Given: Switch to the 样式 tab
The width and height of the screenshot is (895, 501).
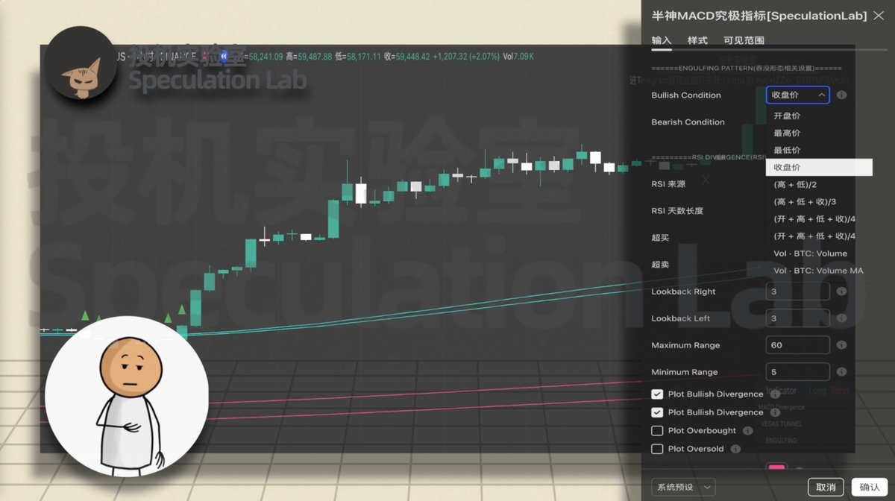Looking at the screenshot, I should tap(697, 40).
